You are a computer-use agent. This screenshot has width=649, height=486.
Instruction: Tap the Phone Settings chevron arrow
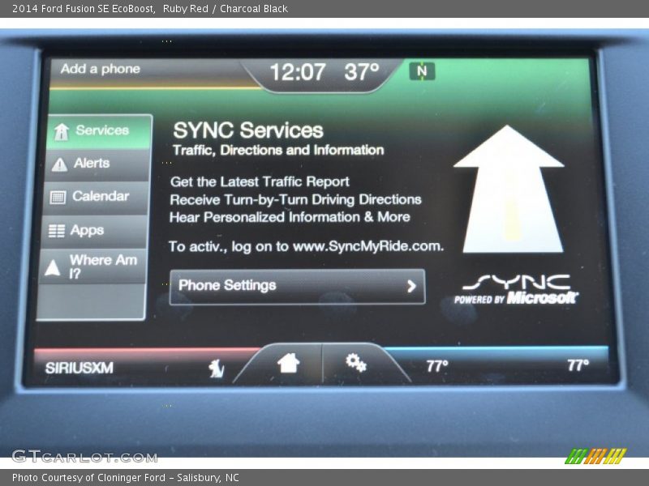tap(411, 286)
